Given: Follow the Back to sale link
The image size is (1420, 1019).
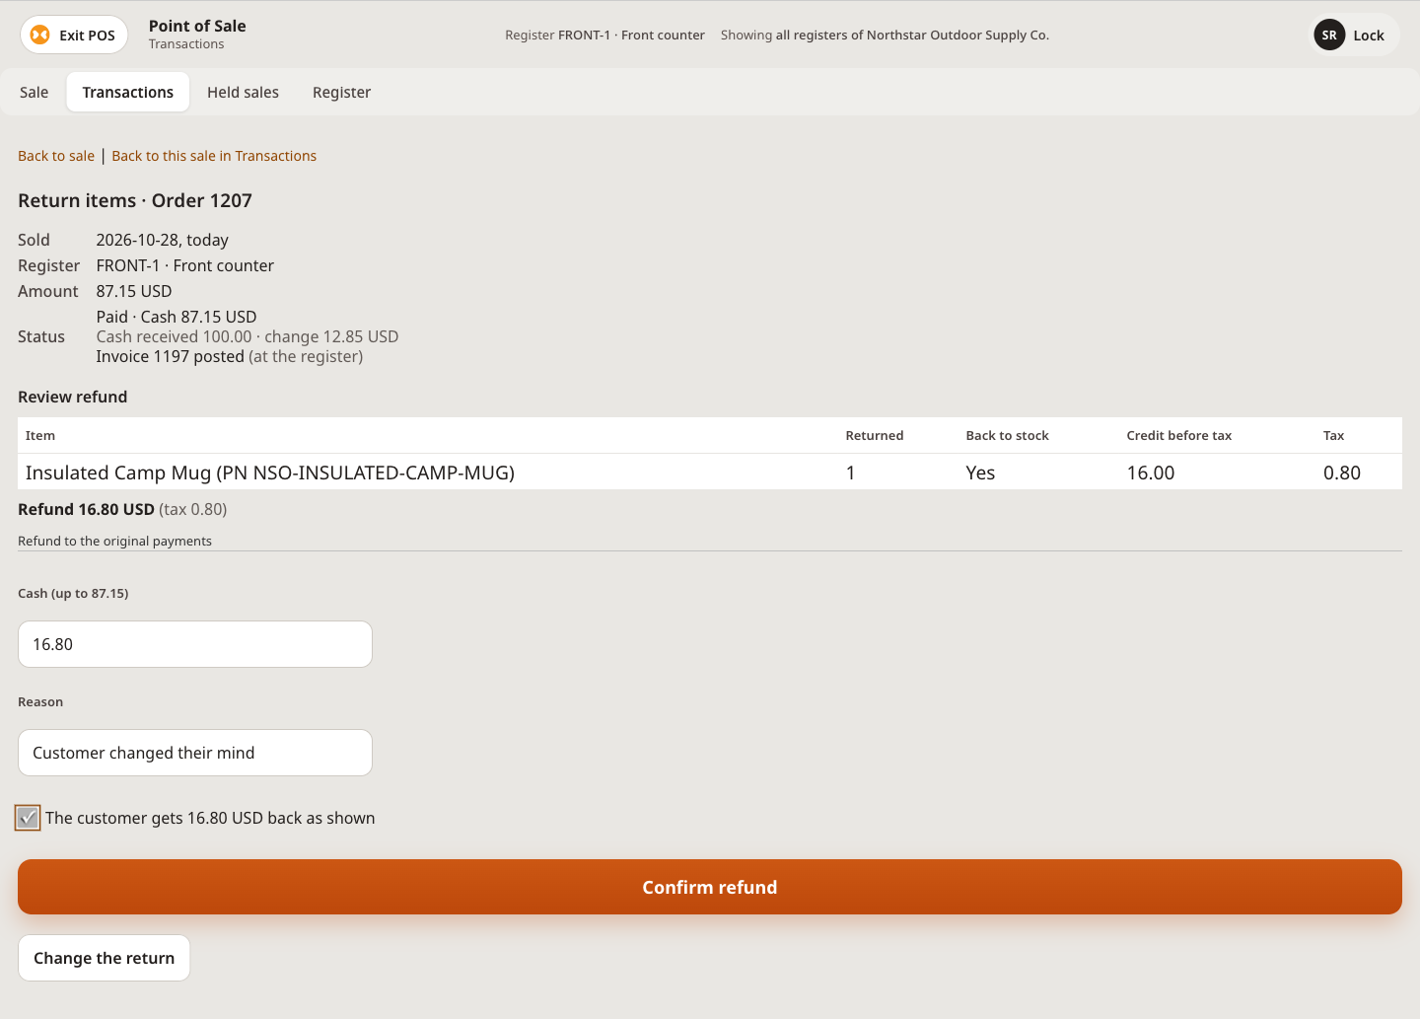Looking at the screenshot, I should 56,156.
